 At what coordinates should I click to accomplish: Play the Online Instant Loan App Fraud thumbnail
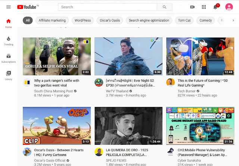tap(200, 126)
